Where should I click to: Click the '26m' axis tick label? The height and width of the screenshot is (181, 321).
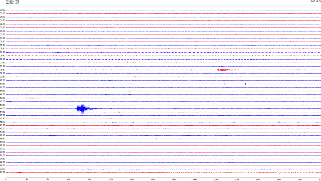click(x=279, y=180)
